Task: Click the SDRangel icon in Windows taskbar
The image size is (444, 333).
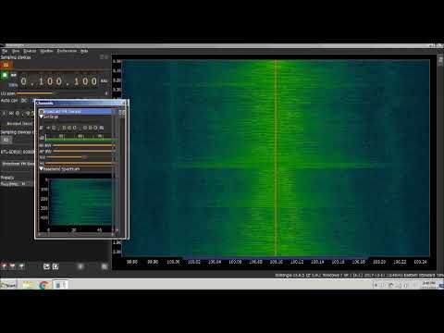Action: pos(60,285)
